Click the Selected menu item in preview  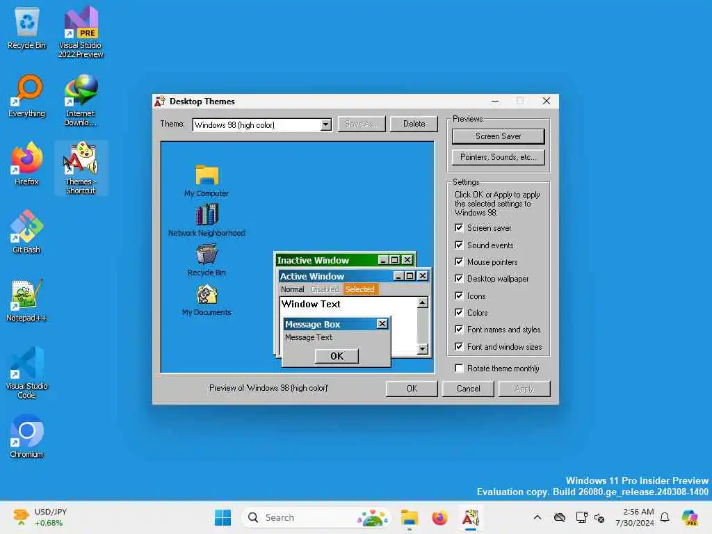(x=360, y=289)
